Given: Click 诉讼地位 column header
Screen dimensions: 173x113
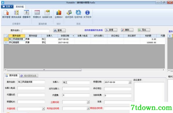Looking at the screenshot, I should [x=116, y=36].
